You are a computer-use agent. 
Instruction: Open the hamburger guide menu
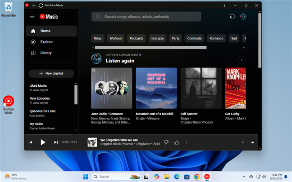coord(32,17)
